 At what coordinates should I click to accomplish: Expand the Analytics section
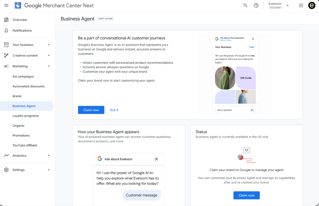tap(49, 155)
